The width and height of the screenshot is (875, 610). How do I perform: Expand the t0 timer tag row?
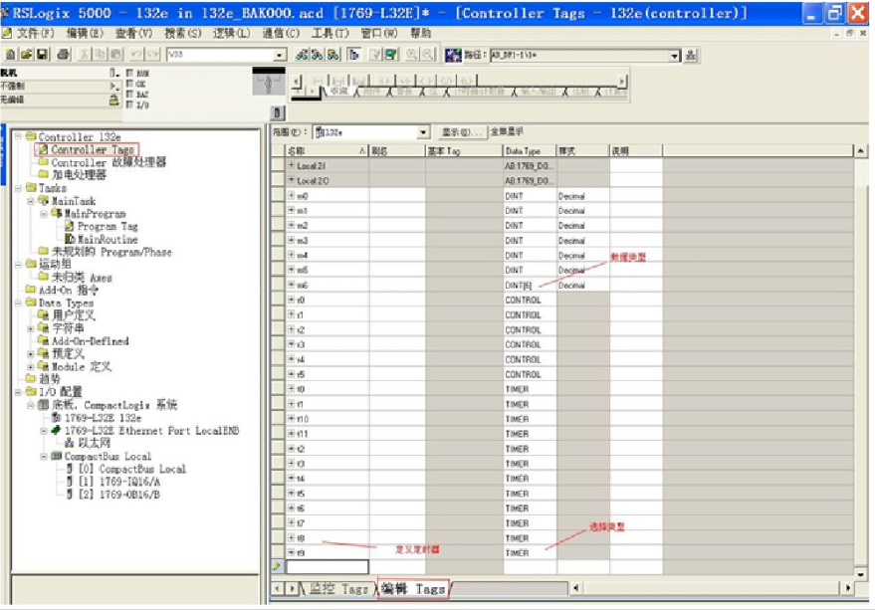click(x=292, y=388)
